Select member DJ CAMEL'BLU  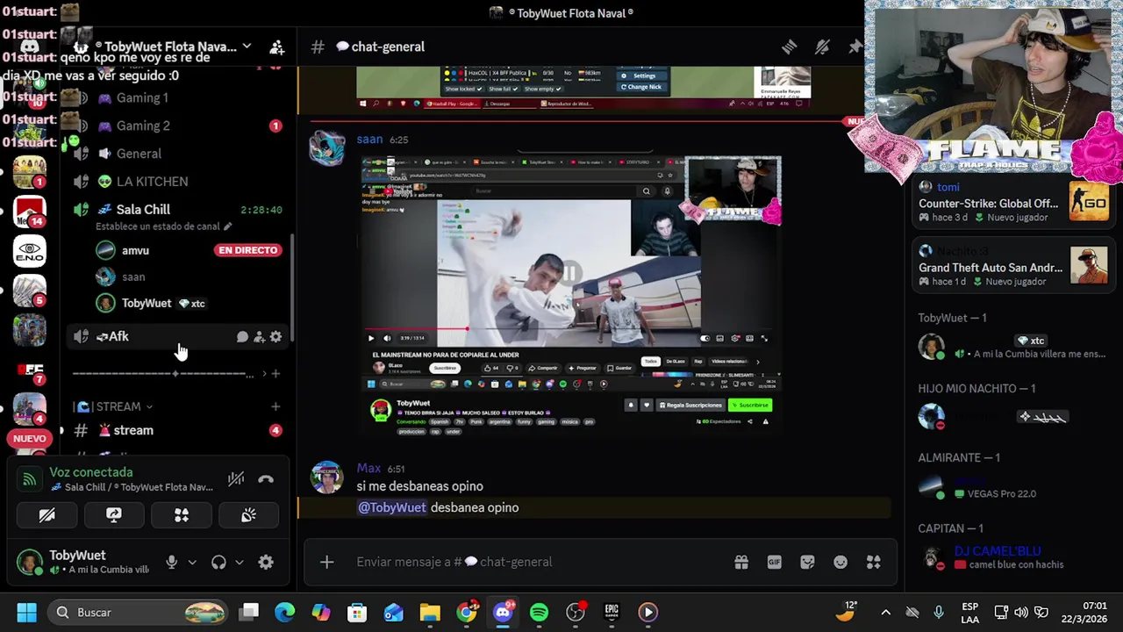click(1013, 557)
